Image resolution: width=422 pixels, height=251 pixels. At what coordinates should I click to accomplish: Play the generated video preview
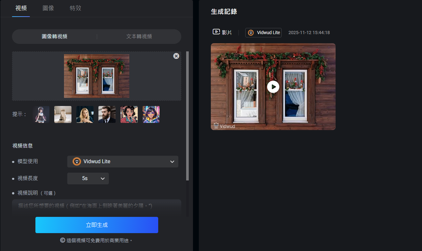click(x=273, y=87)
